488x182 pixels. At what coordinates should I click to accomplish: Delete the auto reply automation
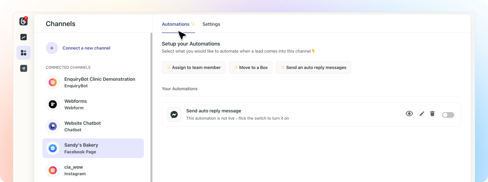432,114
